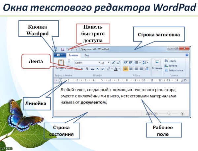The width and height of the screenshot is (198, 151).
Task: Toggle italic text formatting
Action: click(x=82, y=69)
